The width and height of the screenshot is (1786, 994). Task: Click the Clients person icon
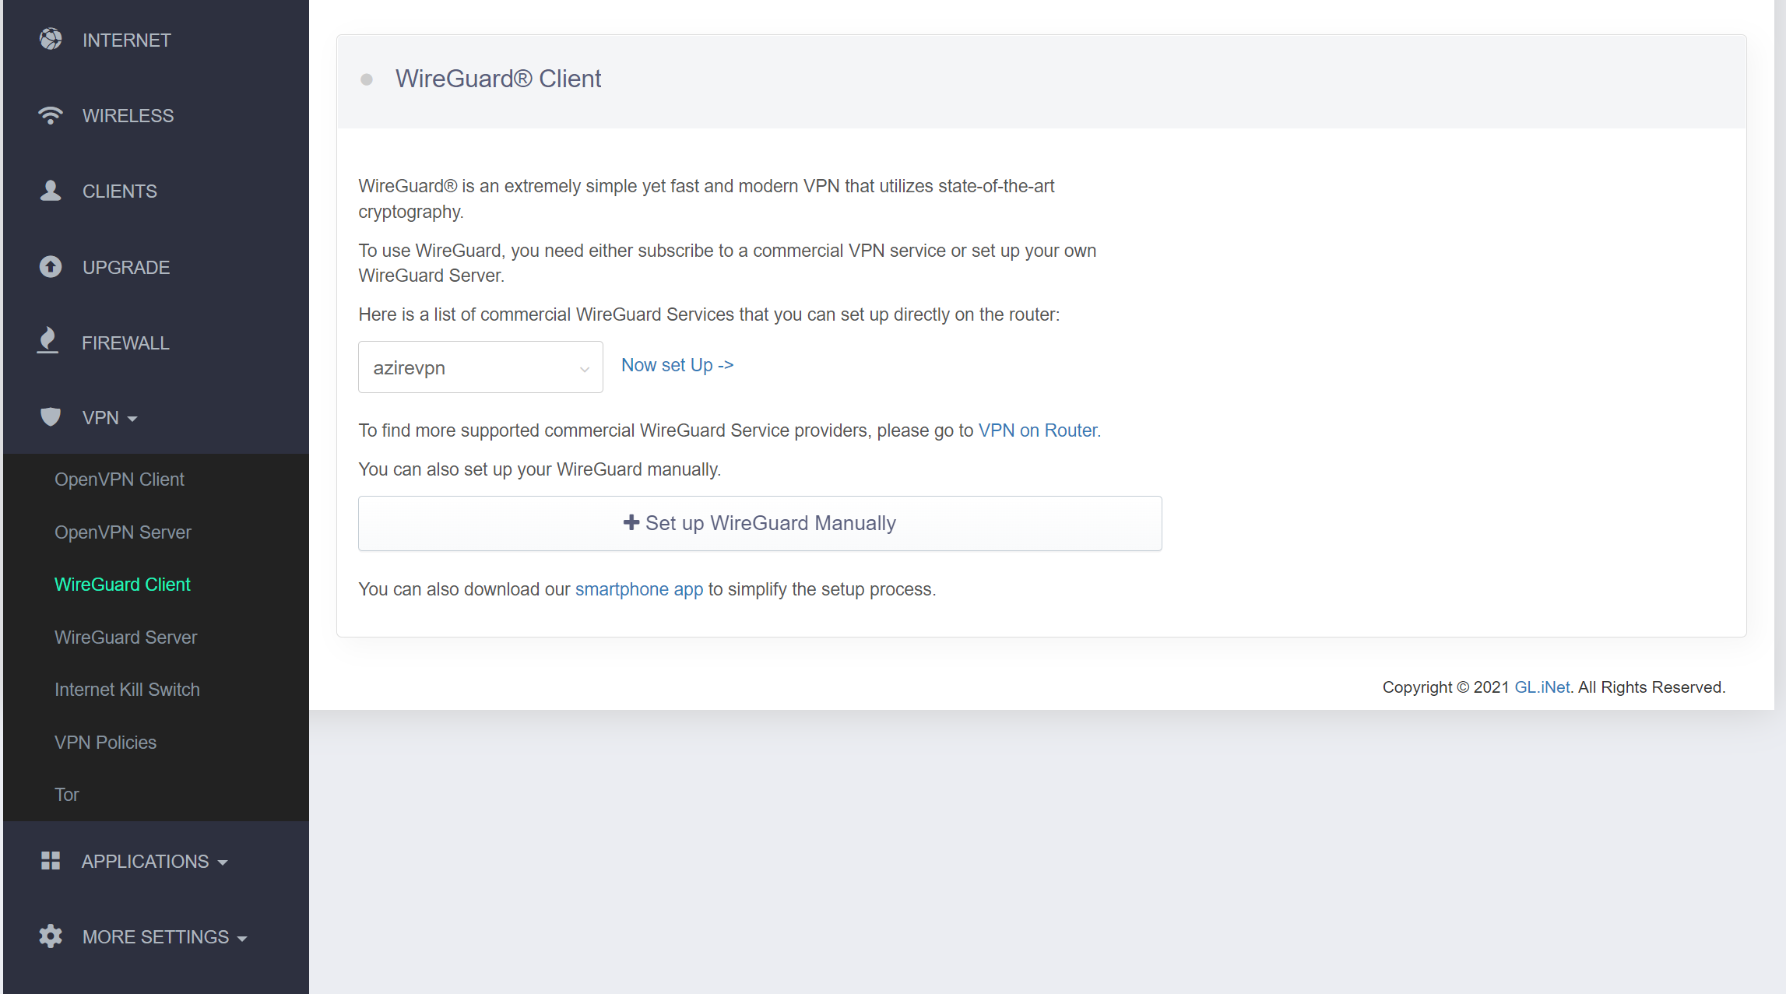click(51, 191)
